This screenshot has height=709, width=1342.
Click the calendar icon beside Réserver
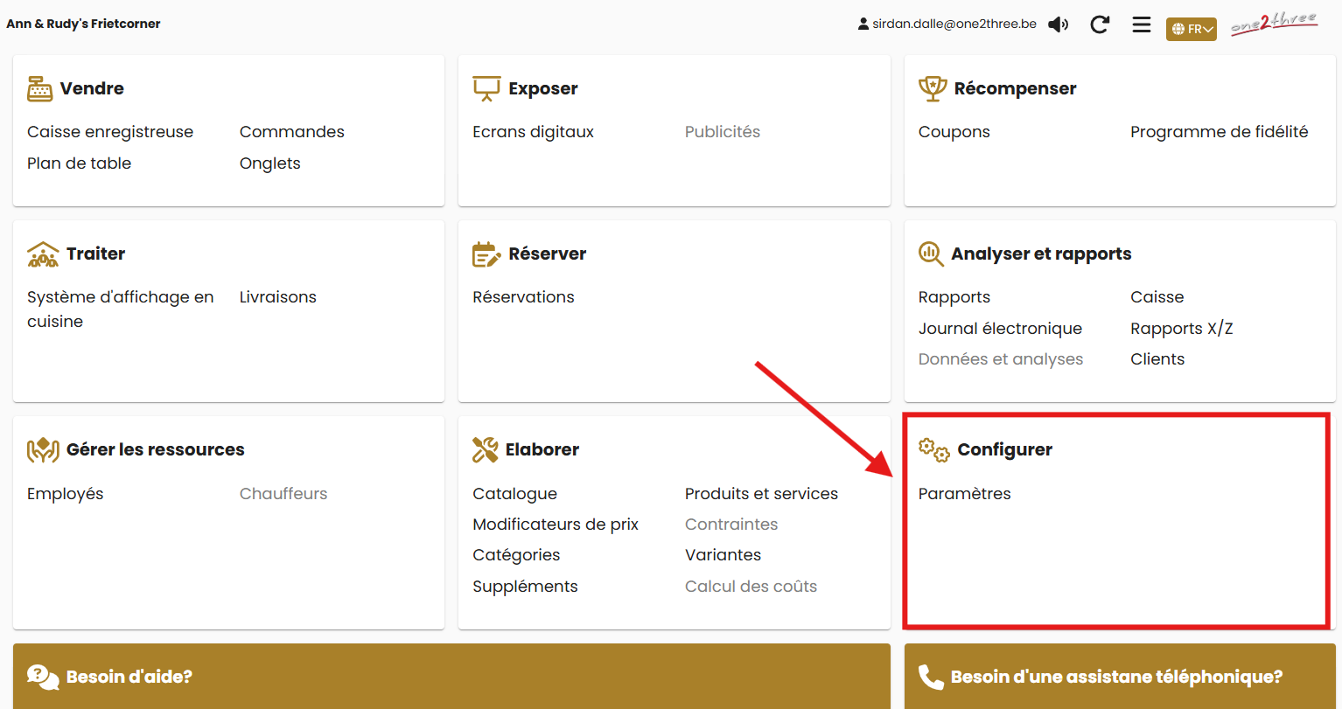486,254
